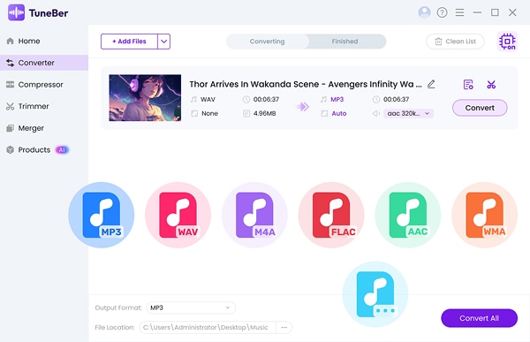Screen dimensions: 530x342
Task: Open the aac 320k quality dropdown
Action: coord(409,113)
